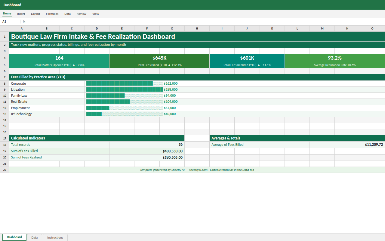The height and width of the screenshot is (241, 385).
Task: Switch to the Dashboard sheet tab
Action: pos(14,237)
